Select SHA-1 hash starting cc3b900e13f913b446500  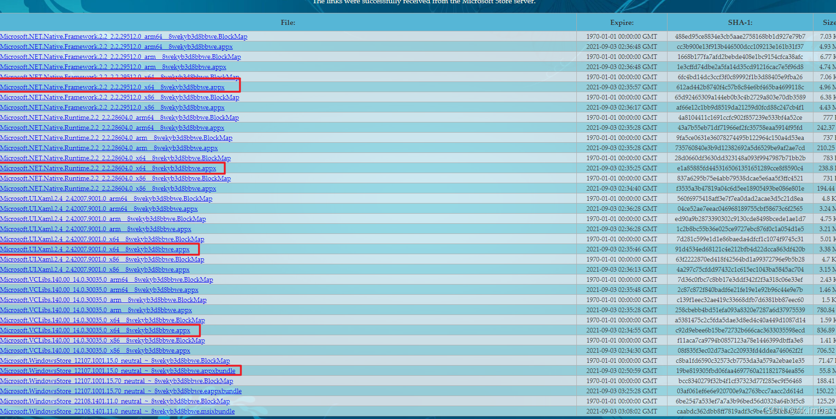(x=740, y=47)
